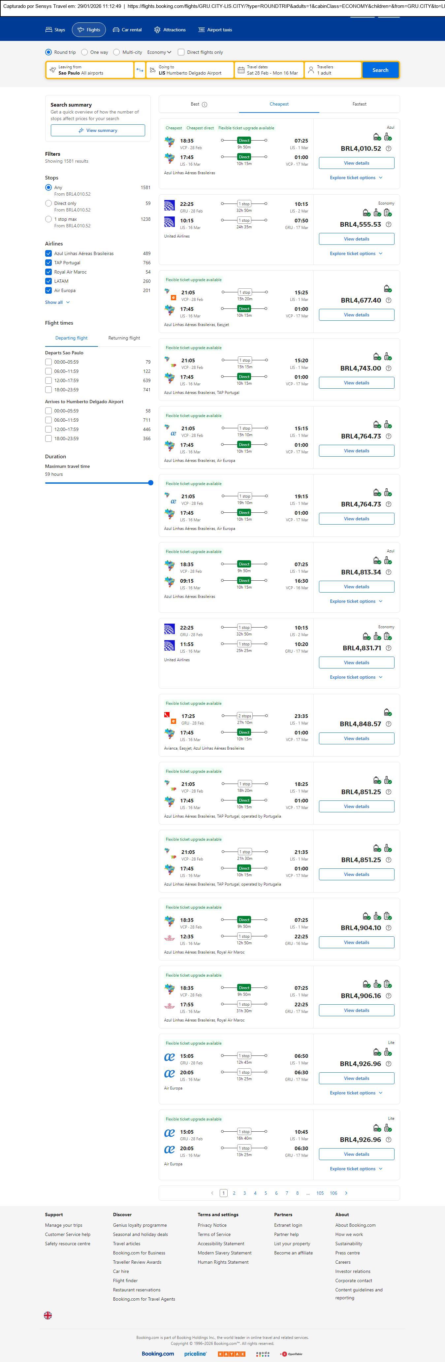
Task: Go to next results page arrow
Action: point(346,1193)
